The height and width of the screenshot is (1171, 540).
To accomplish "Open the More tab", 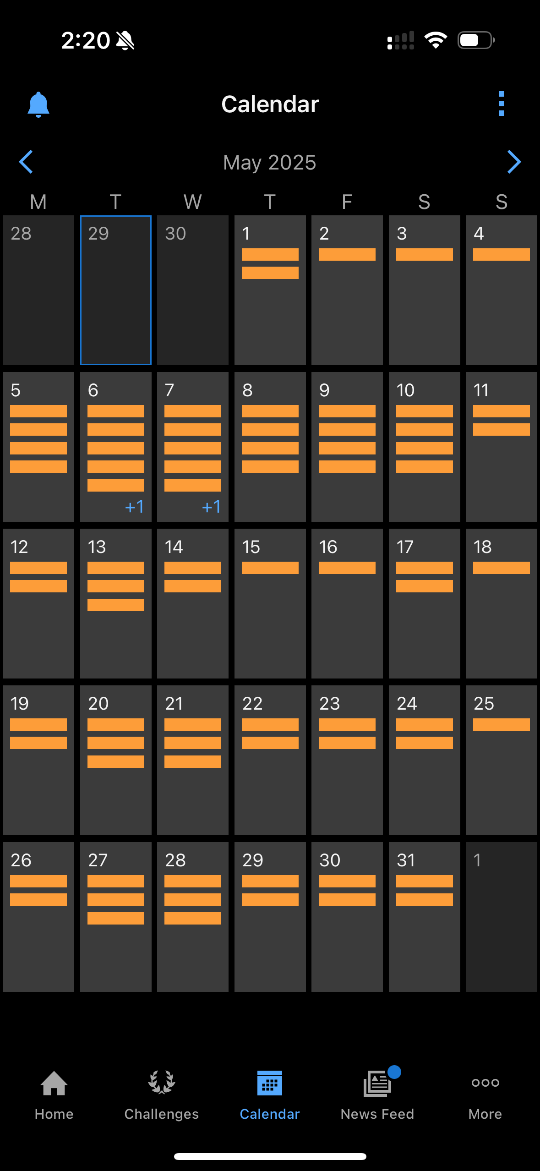I will point(485,1095).
